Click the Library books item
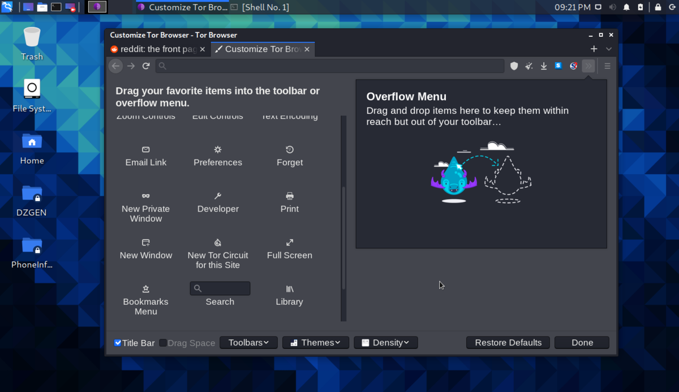 pos(290,295)
